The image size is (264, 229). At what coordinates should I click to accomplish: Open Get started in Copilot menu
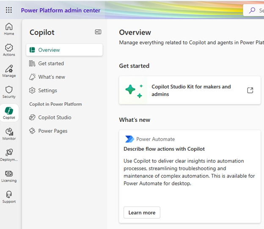(x=64, y=63)
